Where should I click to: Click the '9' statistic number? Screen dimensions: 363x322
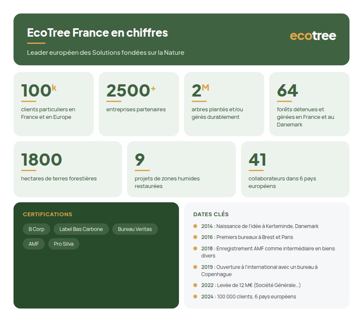[x=140, y=159]
